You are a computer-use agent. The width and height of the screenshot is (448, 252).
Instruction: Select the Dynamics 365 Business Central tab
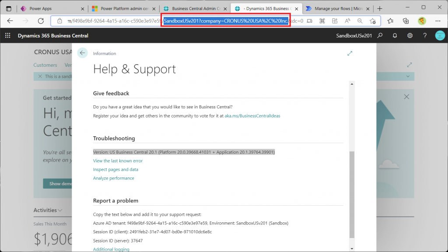(x=266, y=9)
